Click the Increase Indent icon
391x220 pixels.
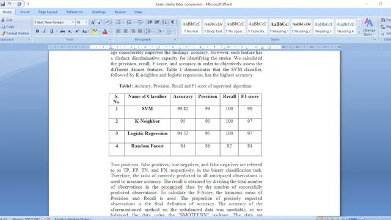(157, 23)
